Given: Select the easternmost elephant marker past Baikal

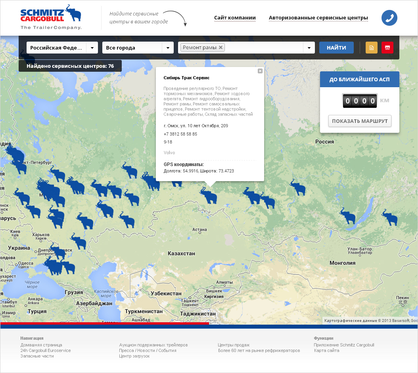Looking at the screenshot, I should coord(390,217).
